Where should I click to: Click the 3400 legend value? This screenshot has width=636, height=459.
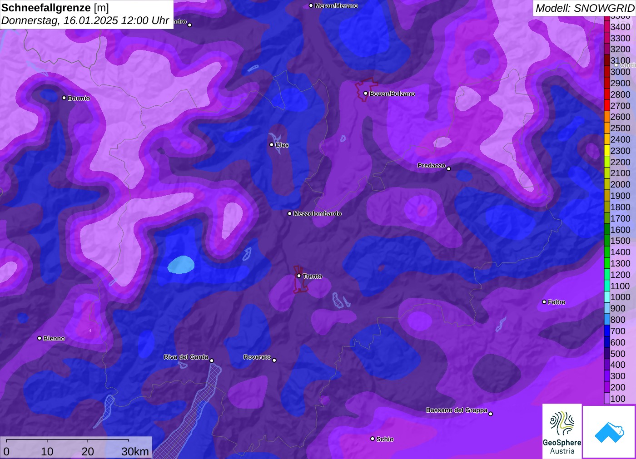point(621,27)
